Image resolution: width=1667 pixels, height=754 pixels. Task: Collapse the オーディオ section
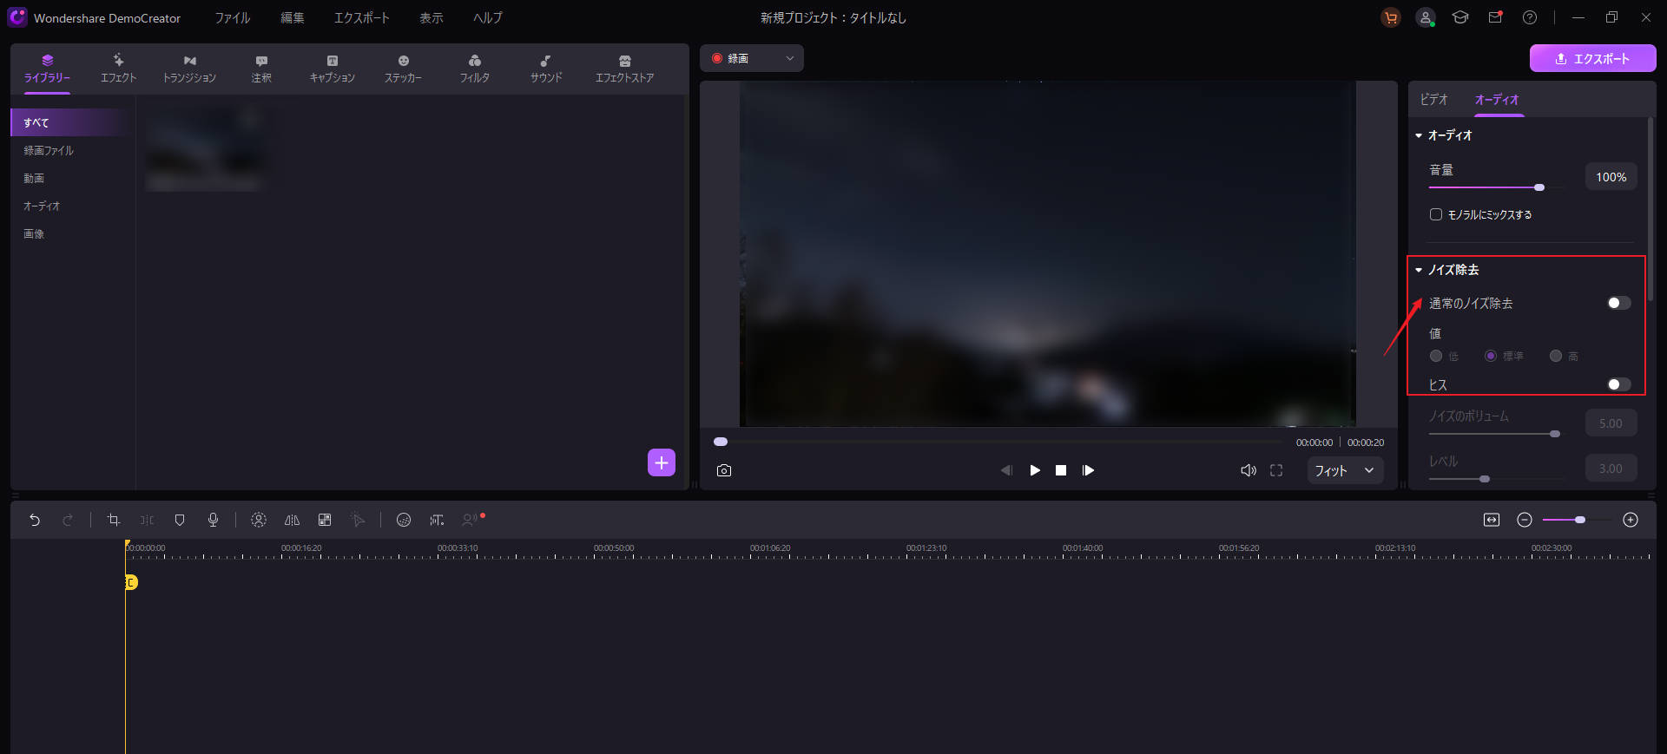click(1419, 135)
